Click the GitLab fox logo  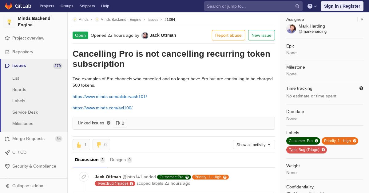pos(9,6)
